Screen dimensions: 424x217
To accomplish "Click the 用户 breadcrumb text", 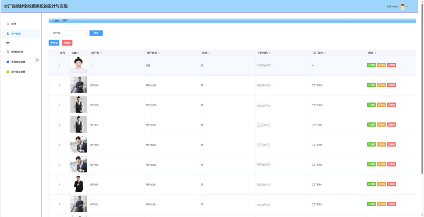I will (65, 21).
